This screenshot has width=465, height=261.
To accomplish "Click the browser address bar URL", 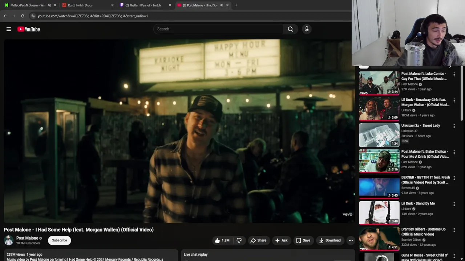I will [x=93, y=16].
